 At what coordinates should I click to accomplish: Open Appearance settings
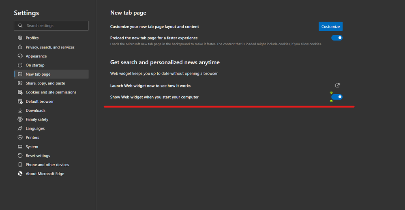(x=51, y=56)
